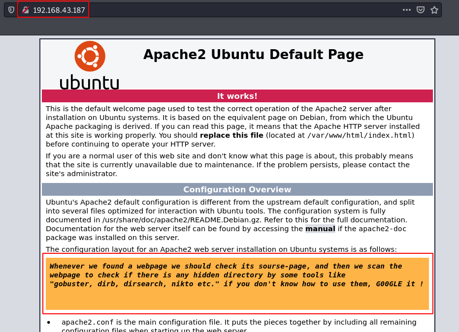Click the insecure connection padlock icon
This screenshot has width=459, height=332.
[26, 10]
